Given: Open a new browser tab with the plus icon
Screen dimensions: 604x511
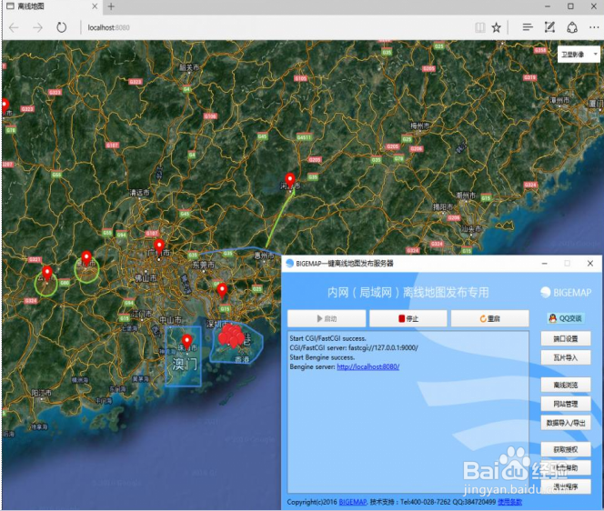Looking at the screenshot, I should tap(111, 6).
